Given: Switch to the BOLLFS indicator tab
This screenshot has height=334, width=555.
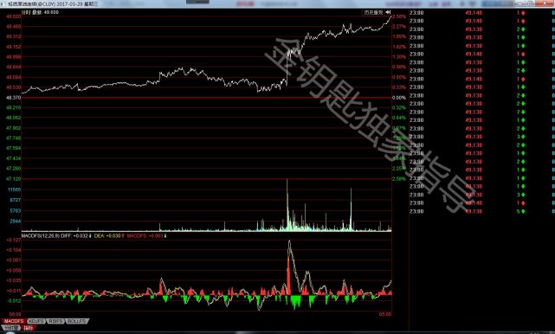Looking at the screenshot, I should [76, 321].
